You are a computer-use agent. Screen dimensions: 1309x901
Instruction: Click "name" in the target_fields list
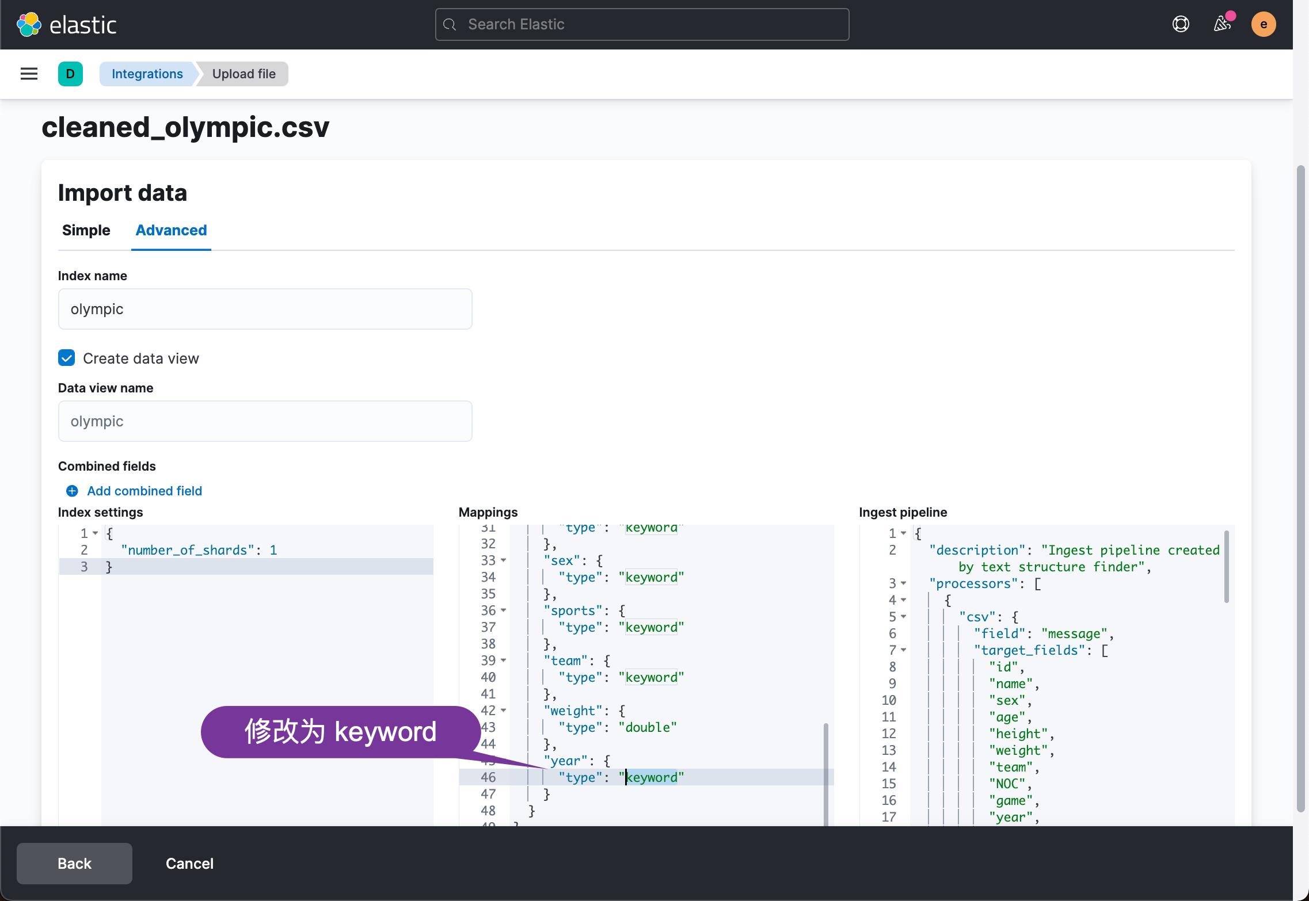(1011, 684)
